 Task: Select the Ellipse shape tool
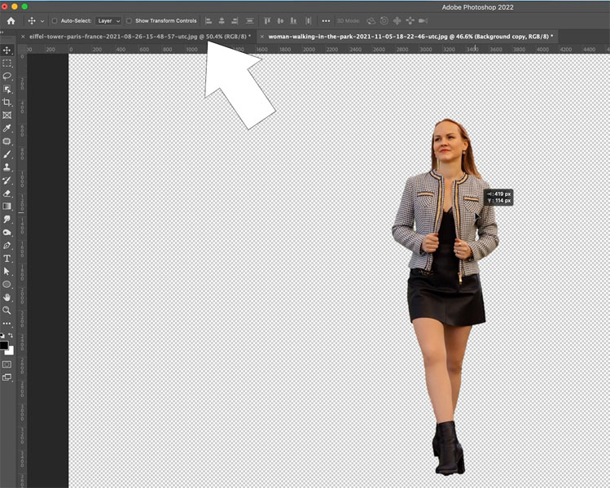click(x=7, y=285)
